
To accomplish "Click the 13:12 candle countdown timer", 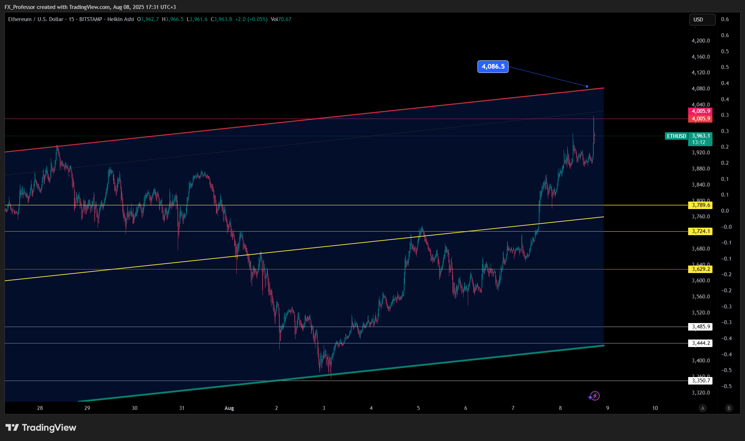I will coord(699,143).
